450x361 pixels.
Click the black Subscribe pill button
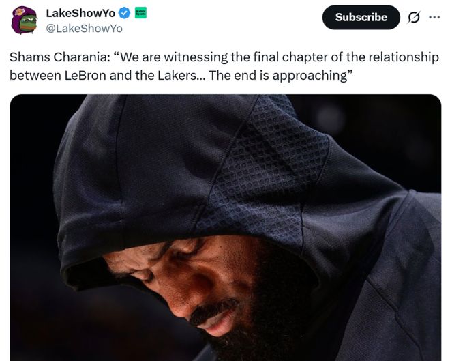[361, 17]
